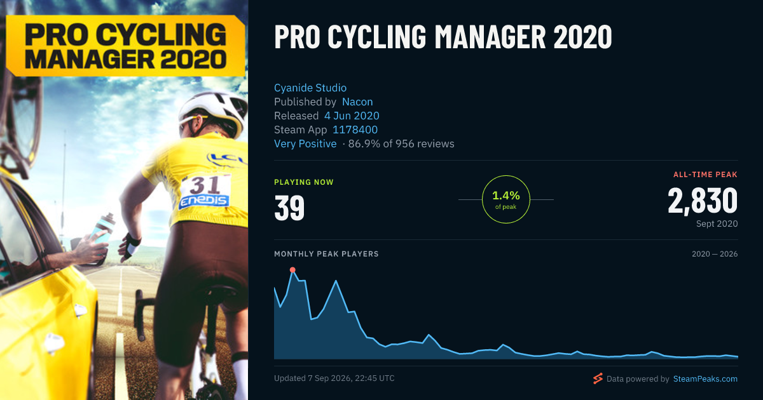Open the Nacon publisher link
763x400 pixels.
click(x=357, y=102)
